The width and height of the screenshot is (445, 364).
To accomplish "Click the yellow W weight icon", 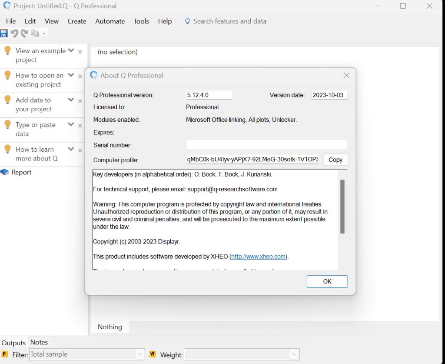I will click(152, 354).
